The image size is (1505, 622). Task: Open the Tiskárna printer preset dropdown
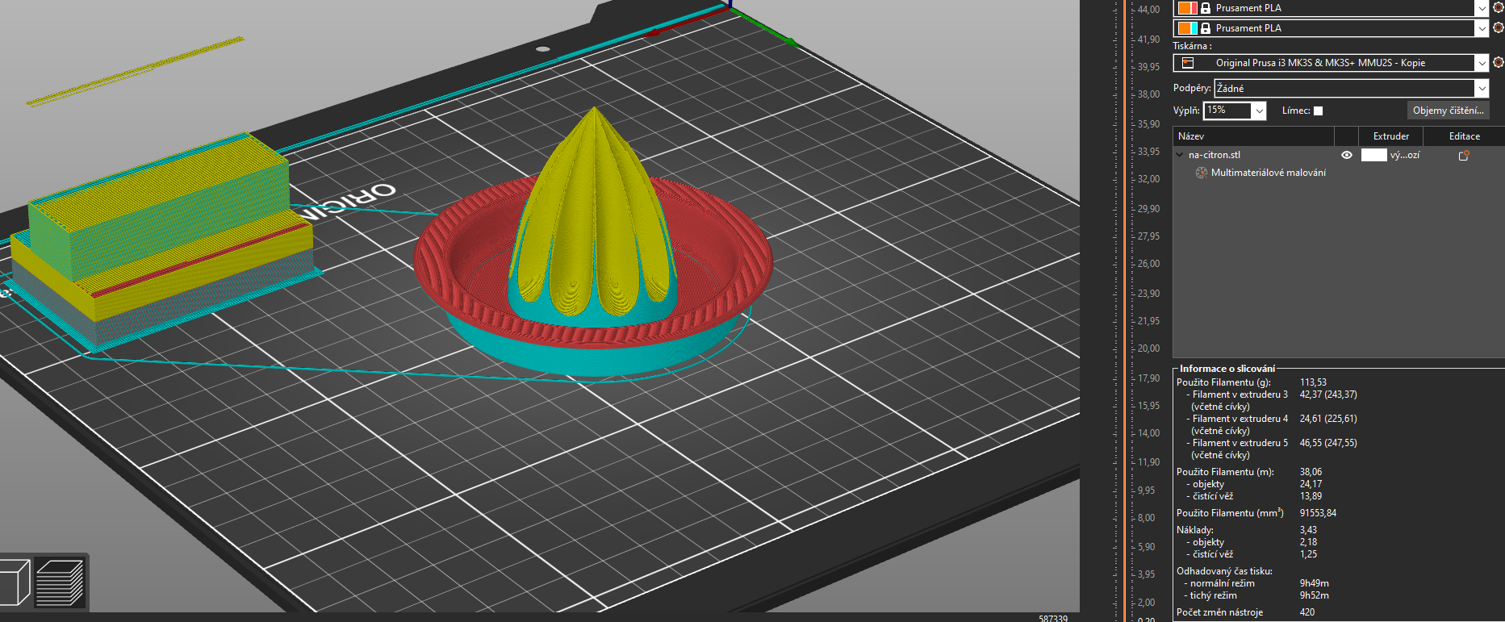tap(1482, 63)
